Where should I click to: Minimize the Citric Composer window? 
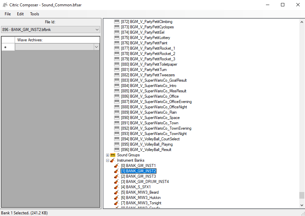tap(268, 5)
